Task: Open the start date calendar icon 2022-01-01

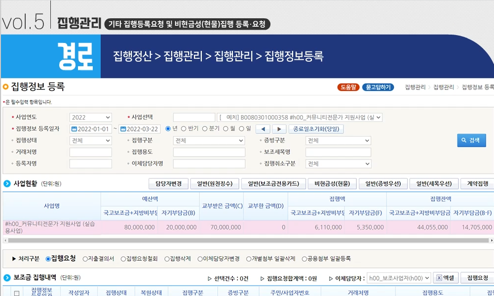Action: point(74,129)
